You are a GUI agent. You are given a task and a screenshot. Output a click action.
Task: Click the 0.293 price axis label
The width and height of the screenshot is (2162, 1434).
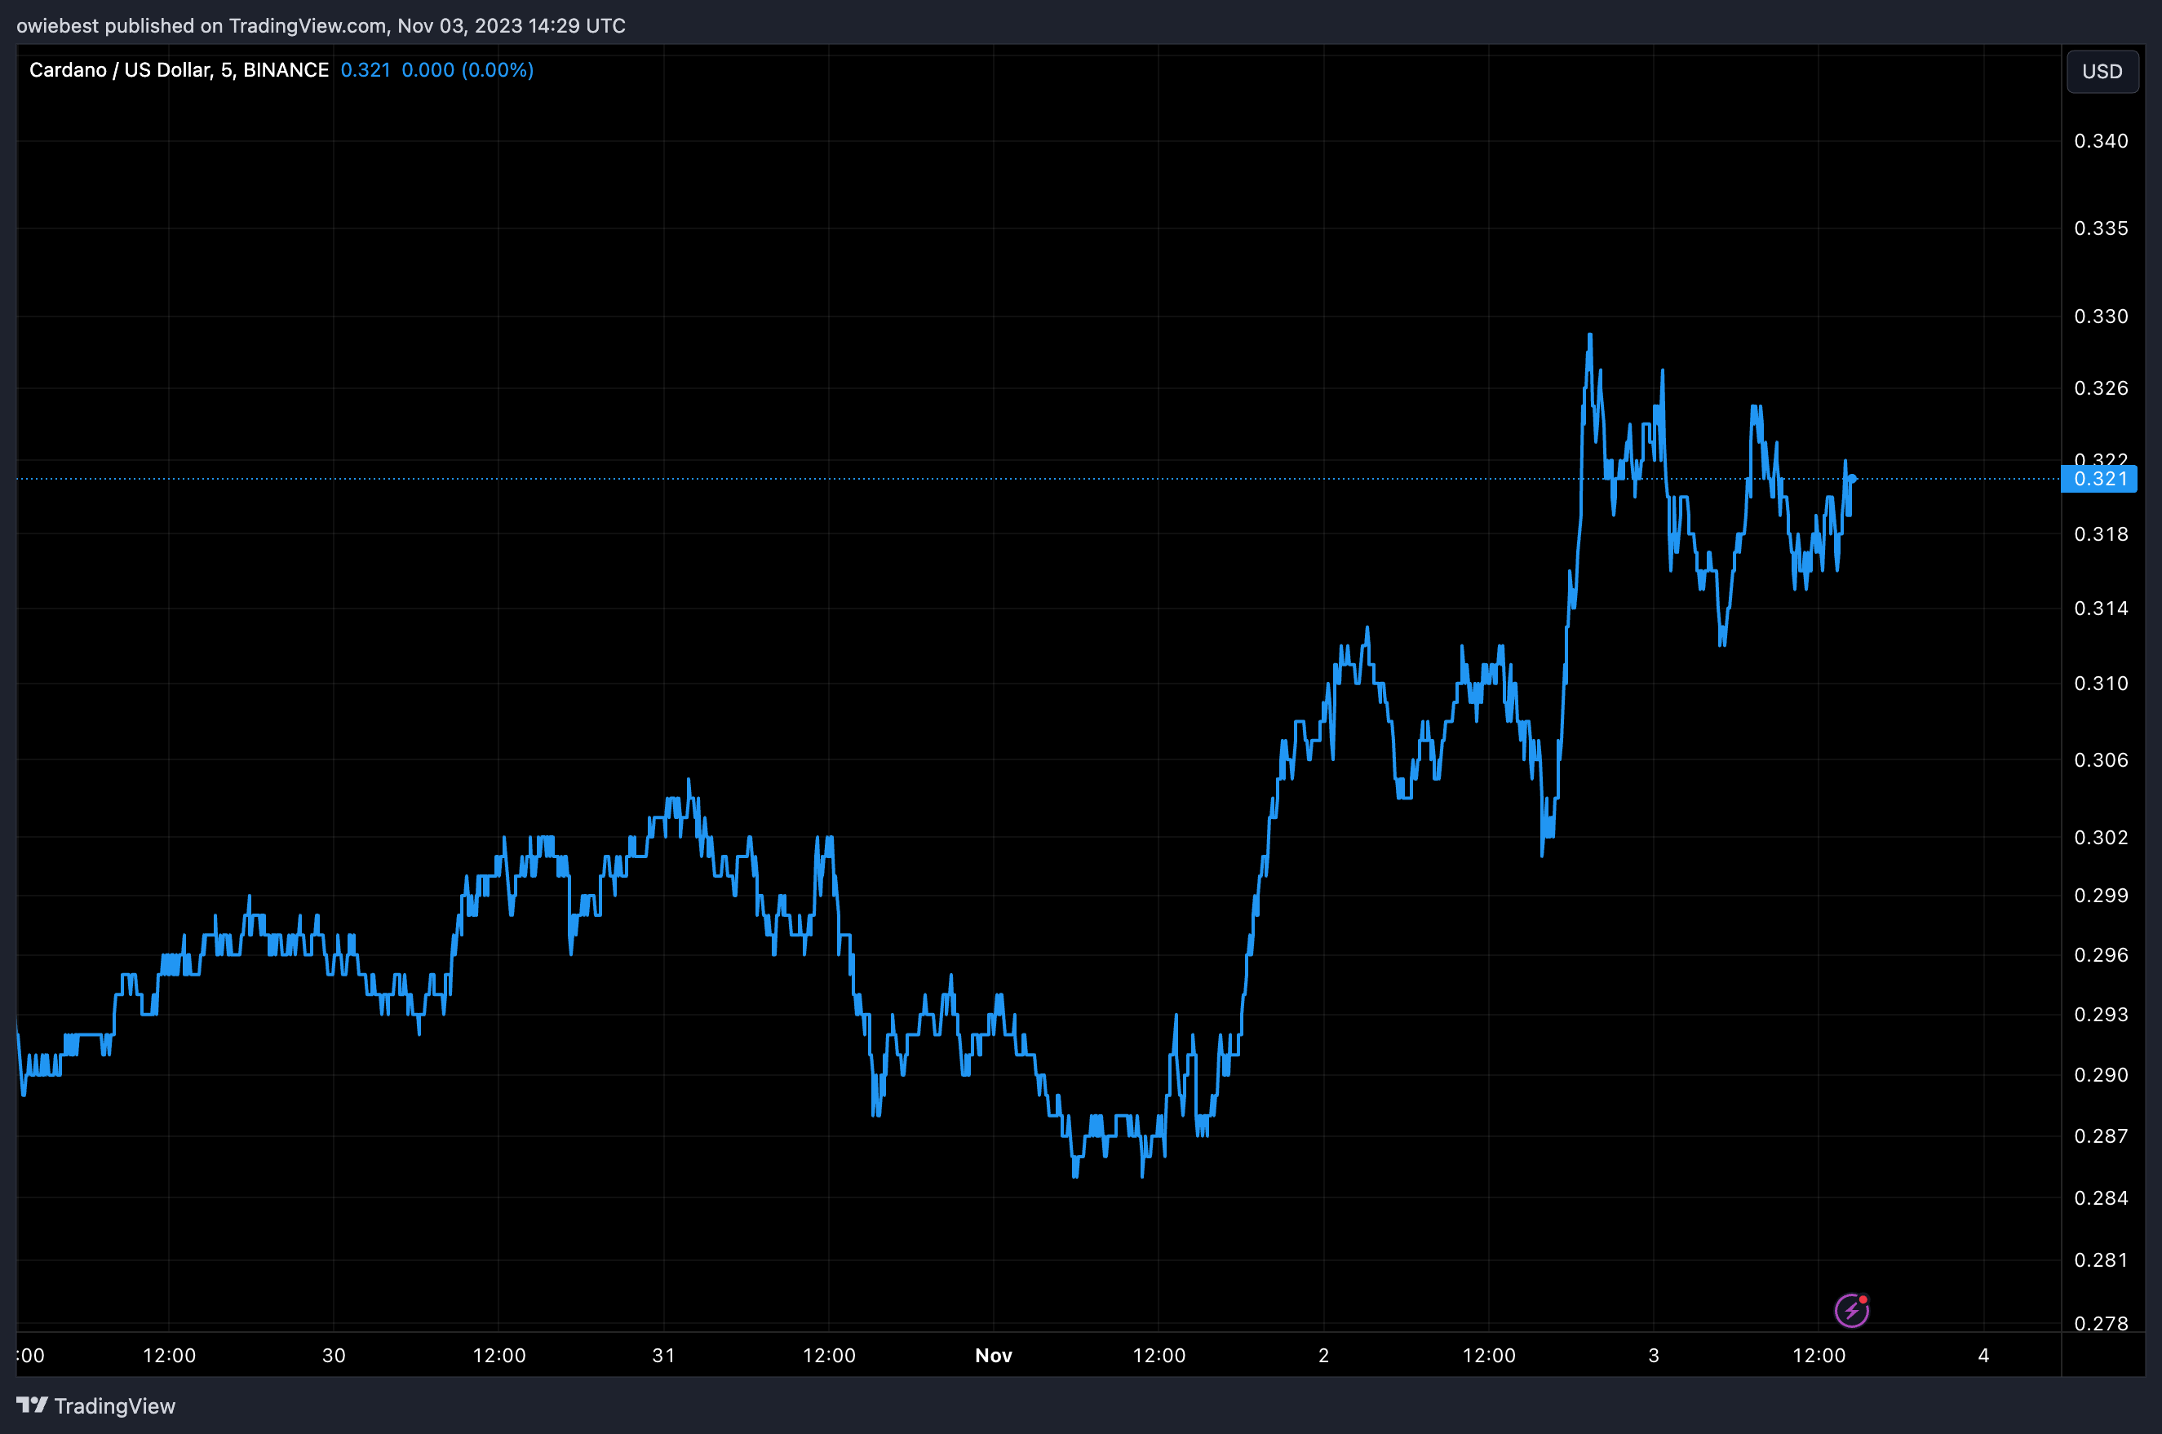[2101, 1014]
